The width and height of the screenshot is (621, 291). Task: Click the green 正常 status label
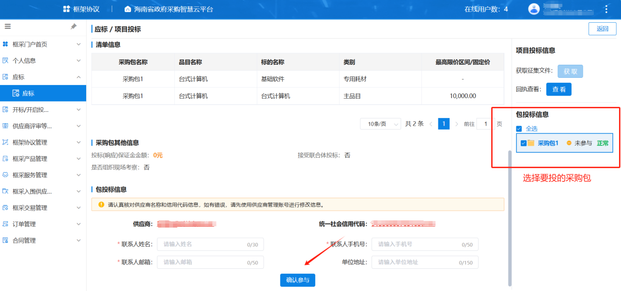click(603, 143)
